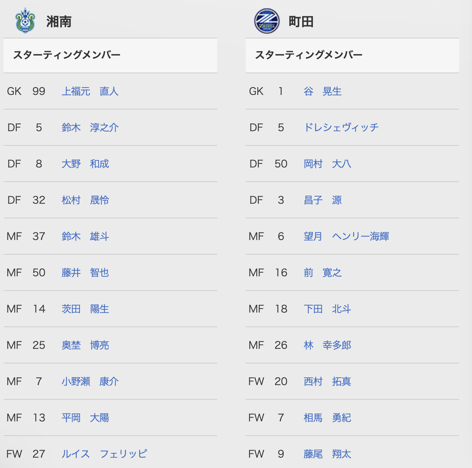The height and width of the screenshot is (468, 472).
Task: Open ルイス フェリッピ player link
Action: tap(104, 454)
